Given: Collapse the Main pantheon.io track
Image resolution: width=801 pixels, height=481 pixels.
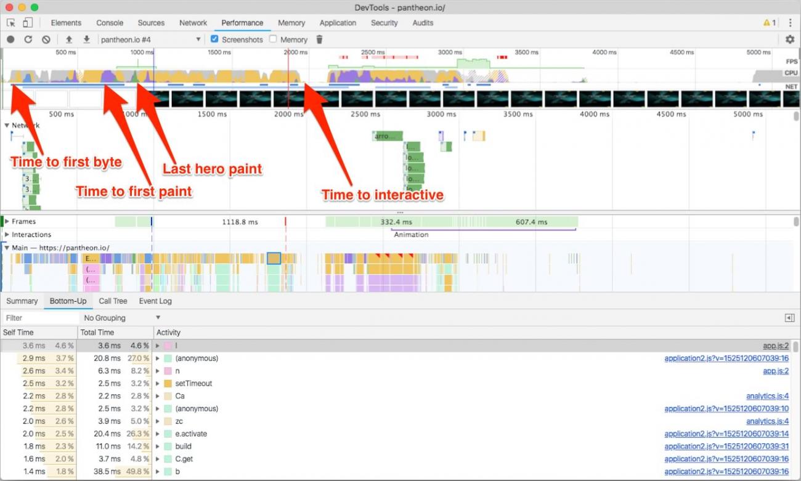Looking at the screenshot, I should pyautogui.click(x=7, y=248).
